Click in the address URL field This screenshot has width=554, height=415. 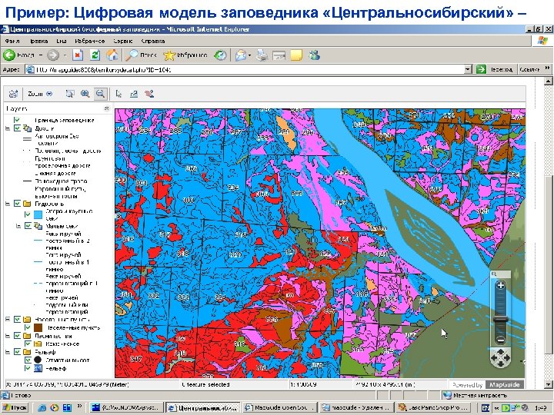click(x=247, y=69)
